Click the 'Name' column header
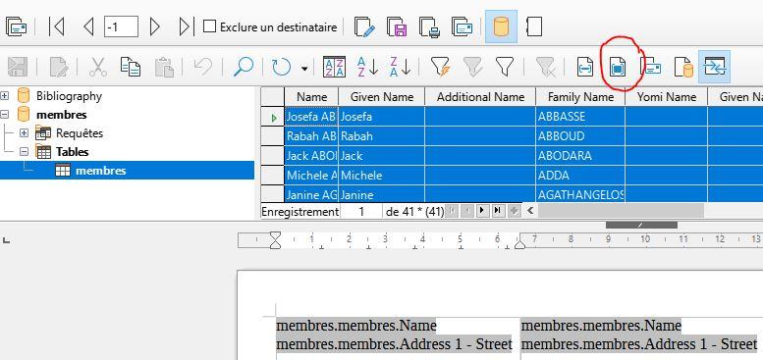The height and width of the screenshot is (360, 763). tap(311, 97)
